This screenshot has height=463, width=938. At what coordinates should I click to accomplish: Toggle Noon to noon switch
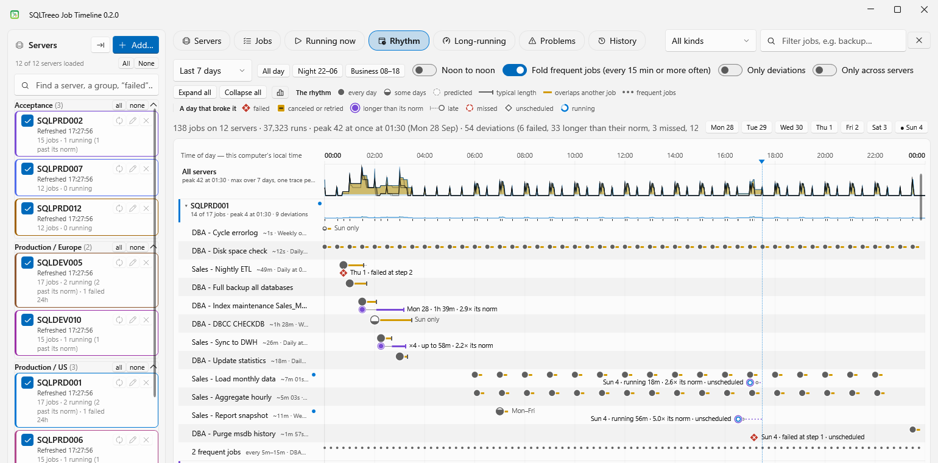click(x=425, y=70)
